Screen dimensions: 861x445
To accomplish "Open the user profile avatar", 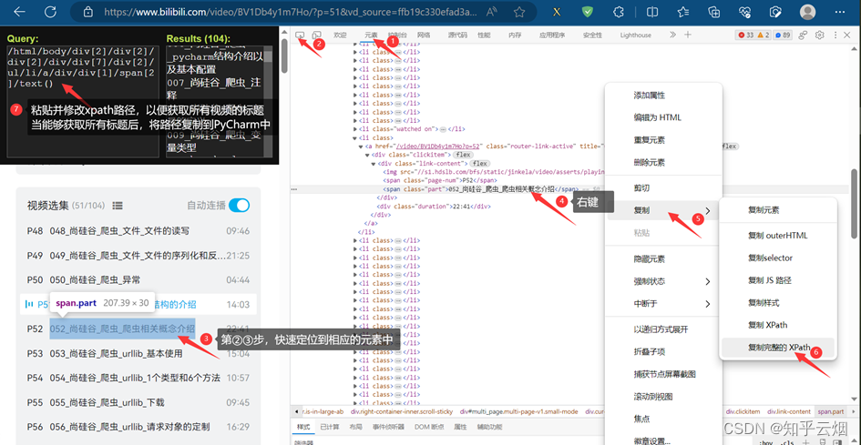I will point(807,12).
